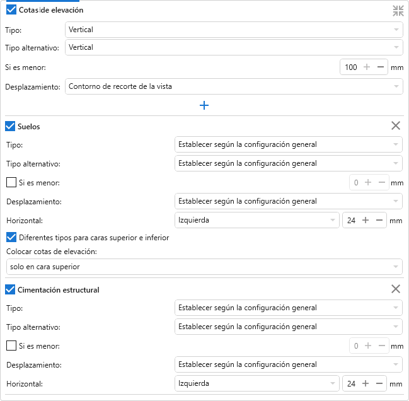Screen dimensions: 409x401
Task: Open Tipo alternativo dropdown under Suelos
Action: point(288,163)
